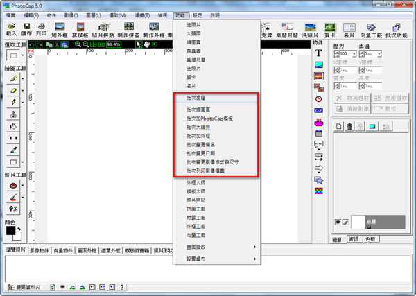
Task: Click the 98.4% zoom percentage box
Action: [113, 44]
